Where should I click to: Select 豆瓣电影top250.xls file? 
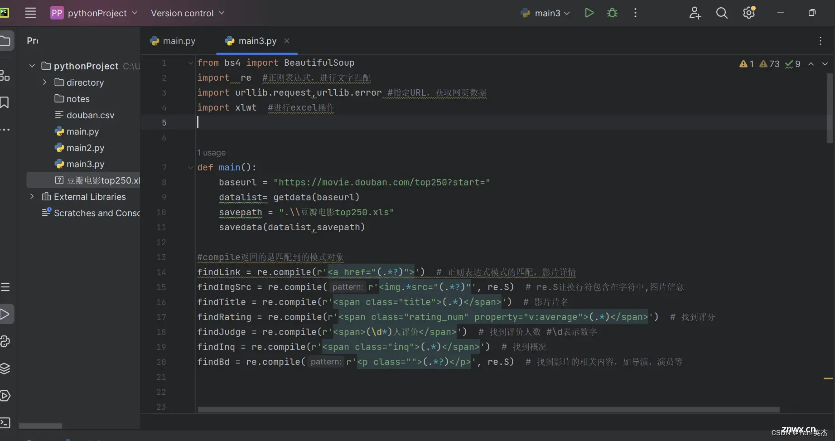[x=83, y=180]
